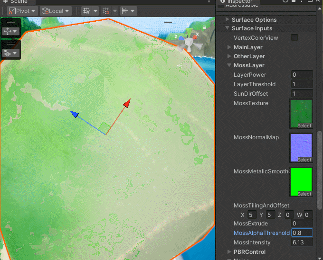This screenshot has height=260, width=323.
Task: Switch to the Inspector tab
Action: [239, 2]
